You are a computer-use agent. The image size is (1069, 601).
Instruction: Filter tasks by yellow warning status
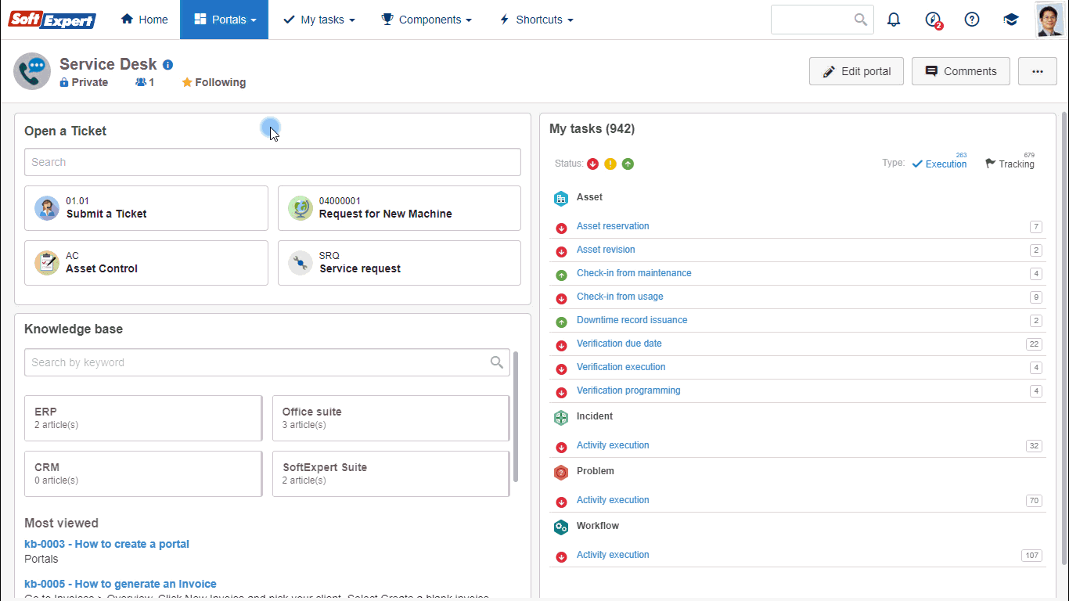[x=610, y=164]
